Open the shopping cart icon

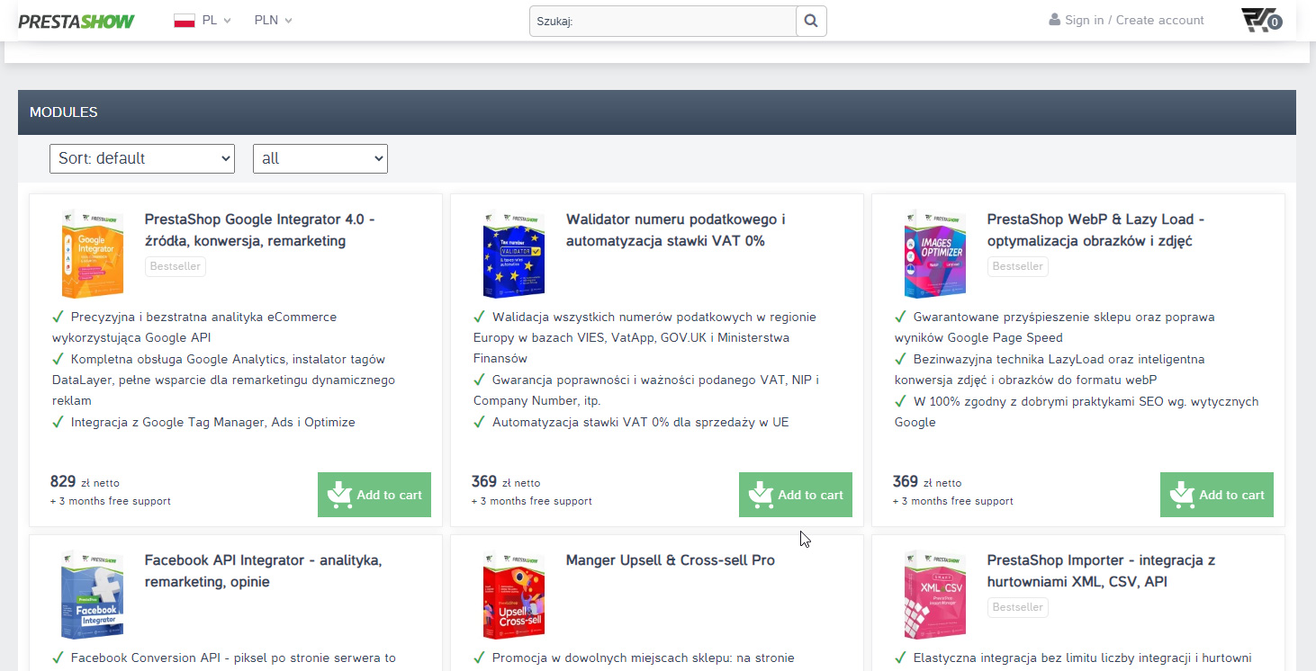pos(1260,20)
